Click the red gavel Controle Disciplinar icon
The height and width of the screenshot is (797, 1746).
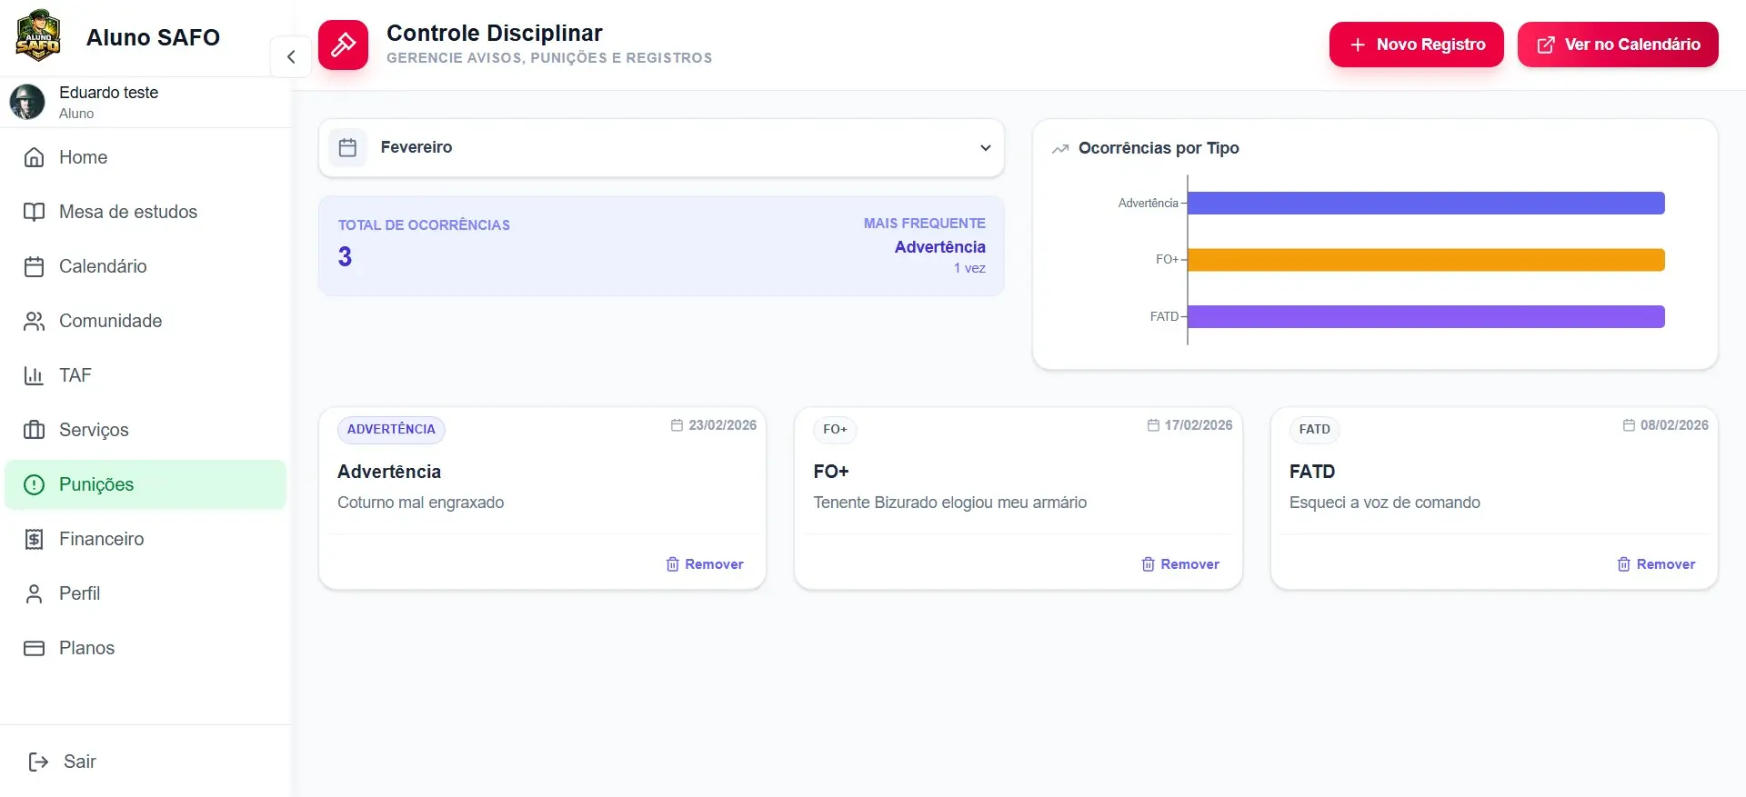(x=343, y=45)
